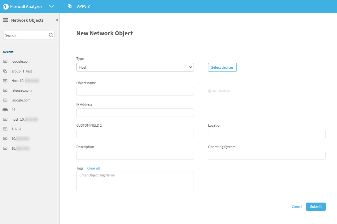Click the globe icon for DNS lookup

click(x=210, y=91)
